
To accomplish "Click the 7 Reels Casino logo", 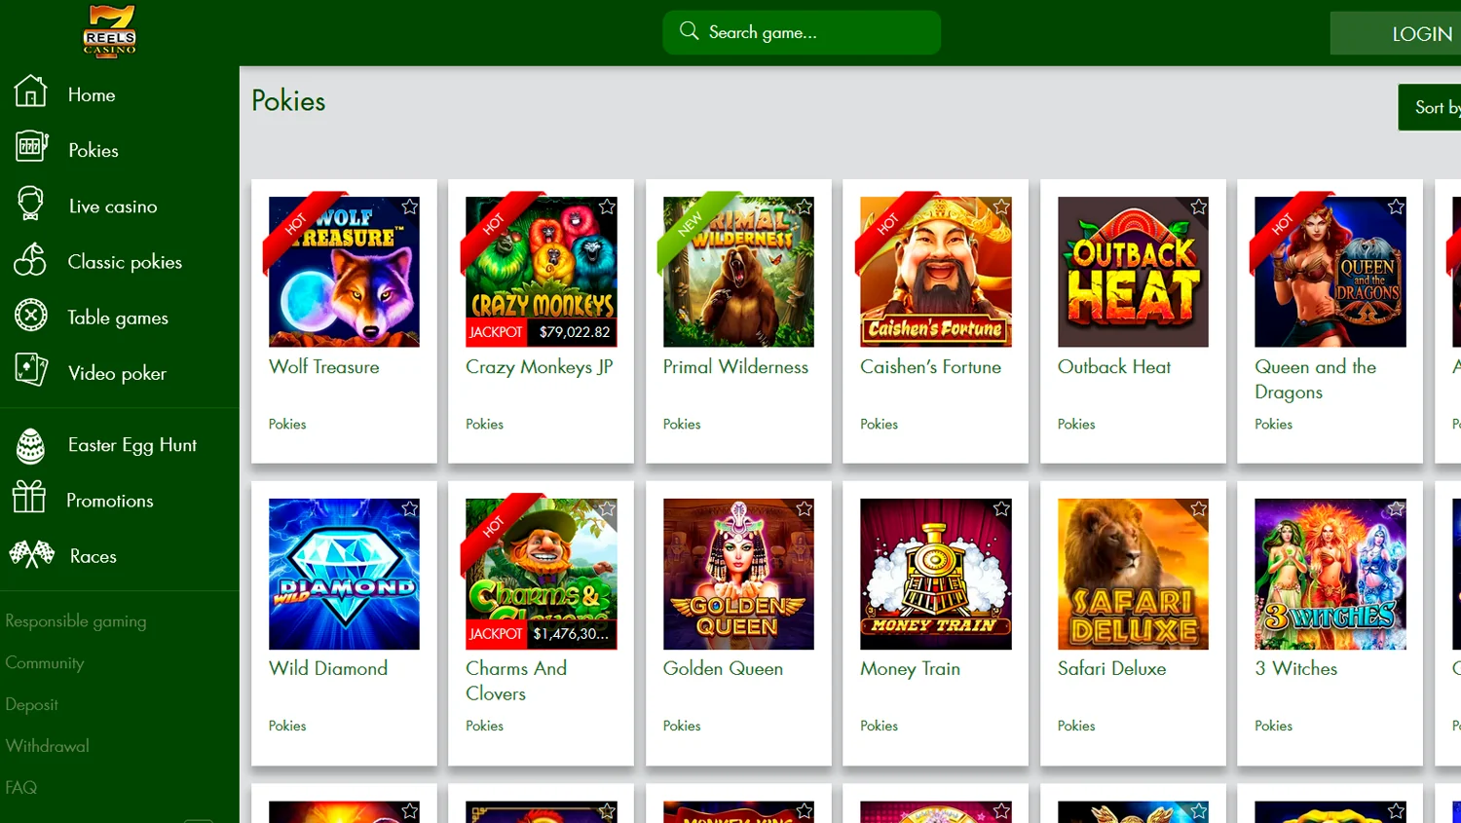I will (x=109, y=31).
